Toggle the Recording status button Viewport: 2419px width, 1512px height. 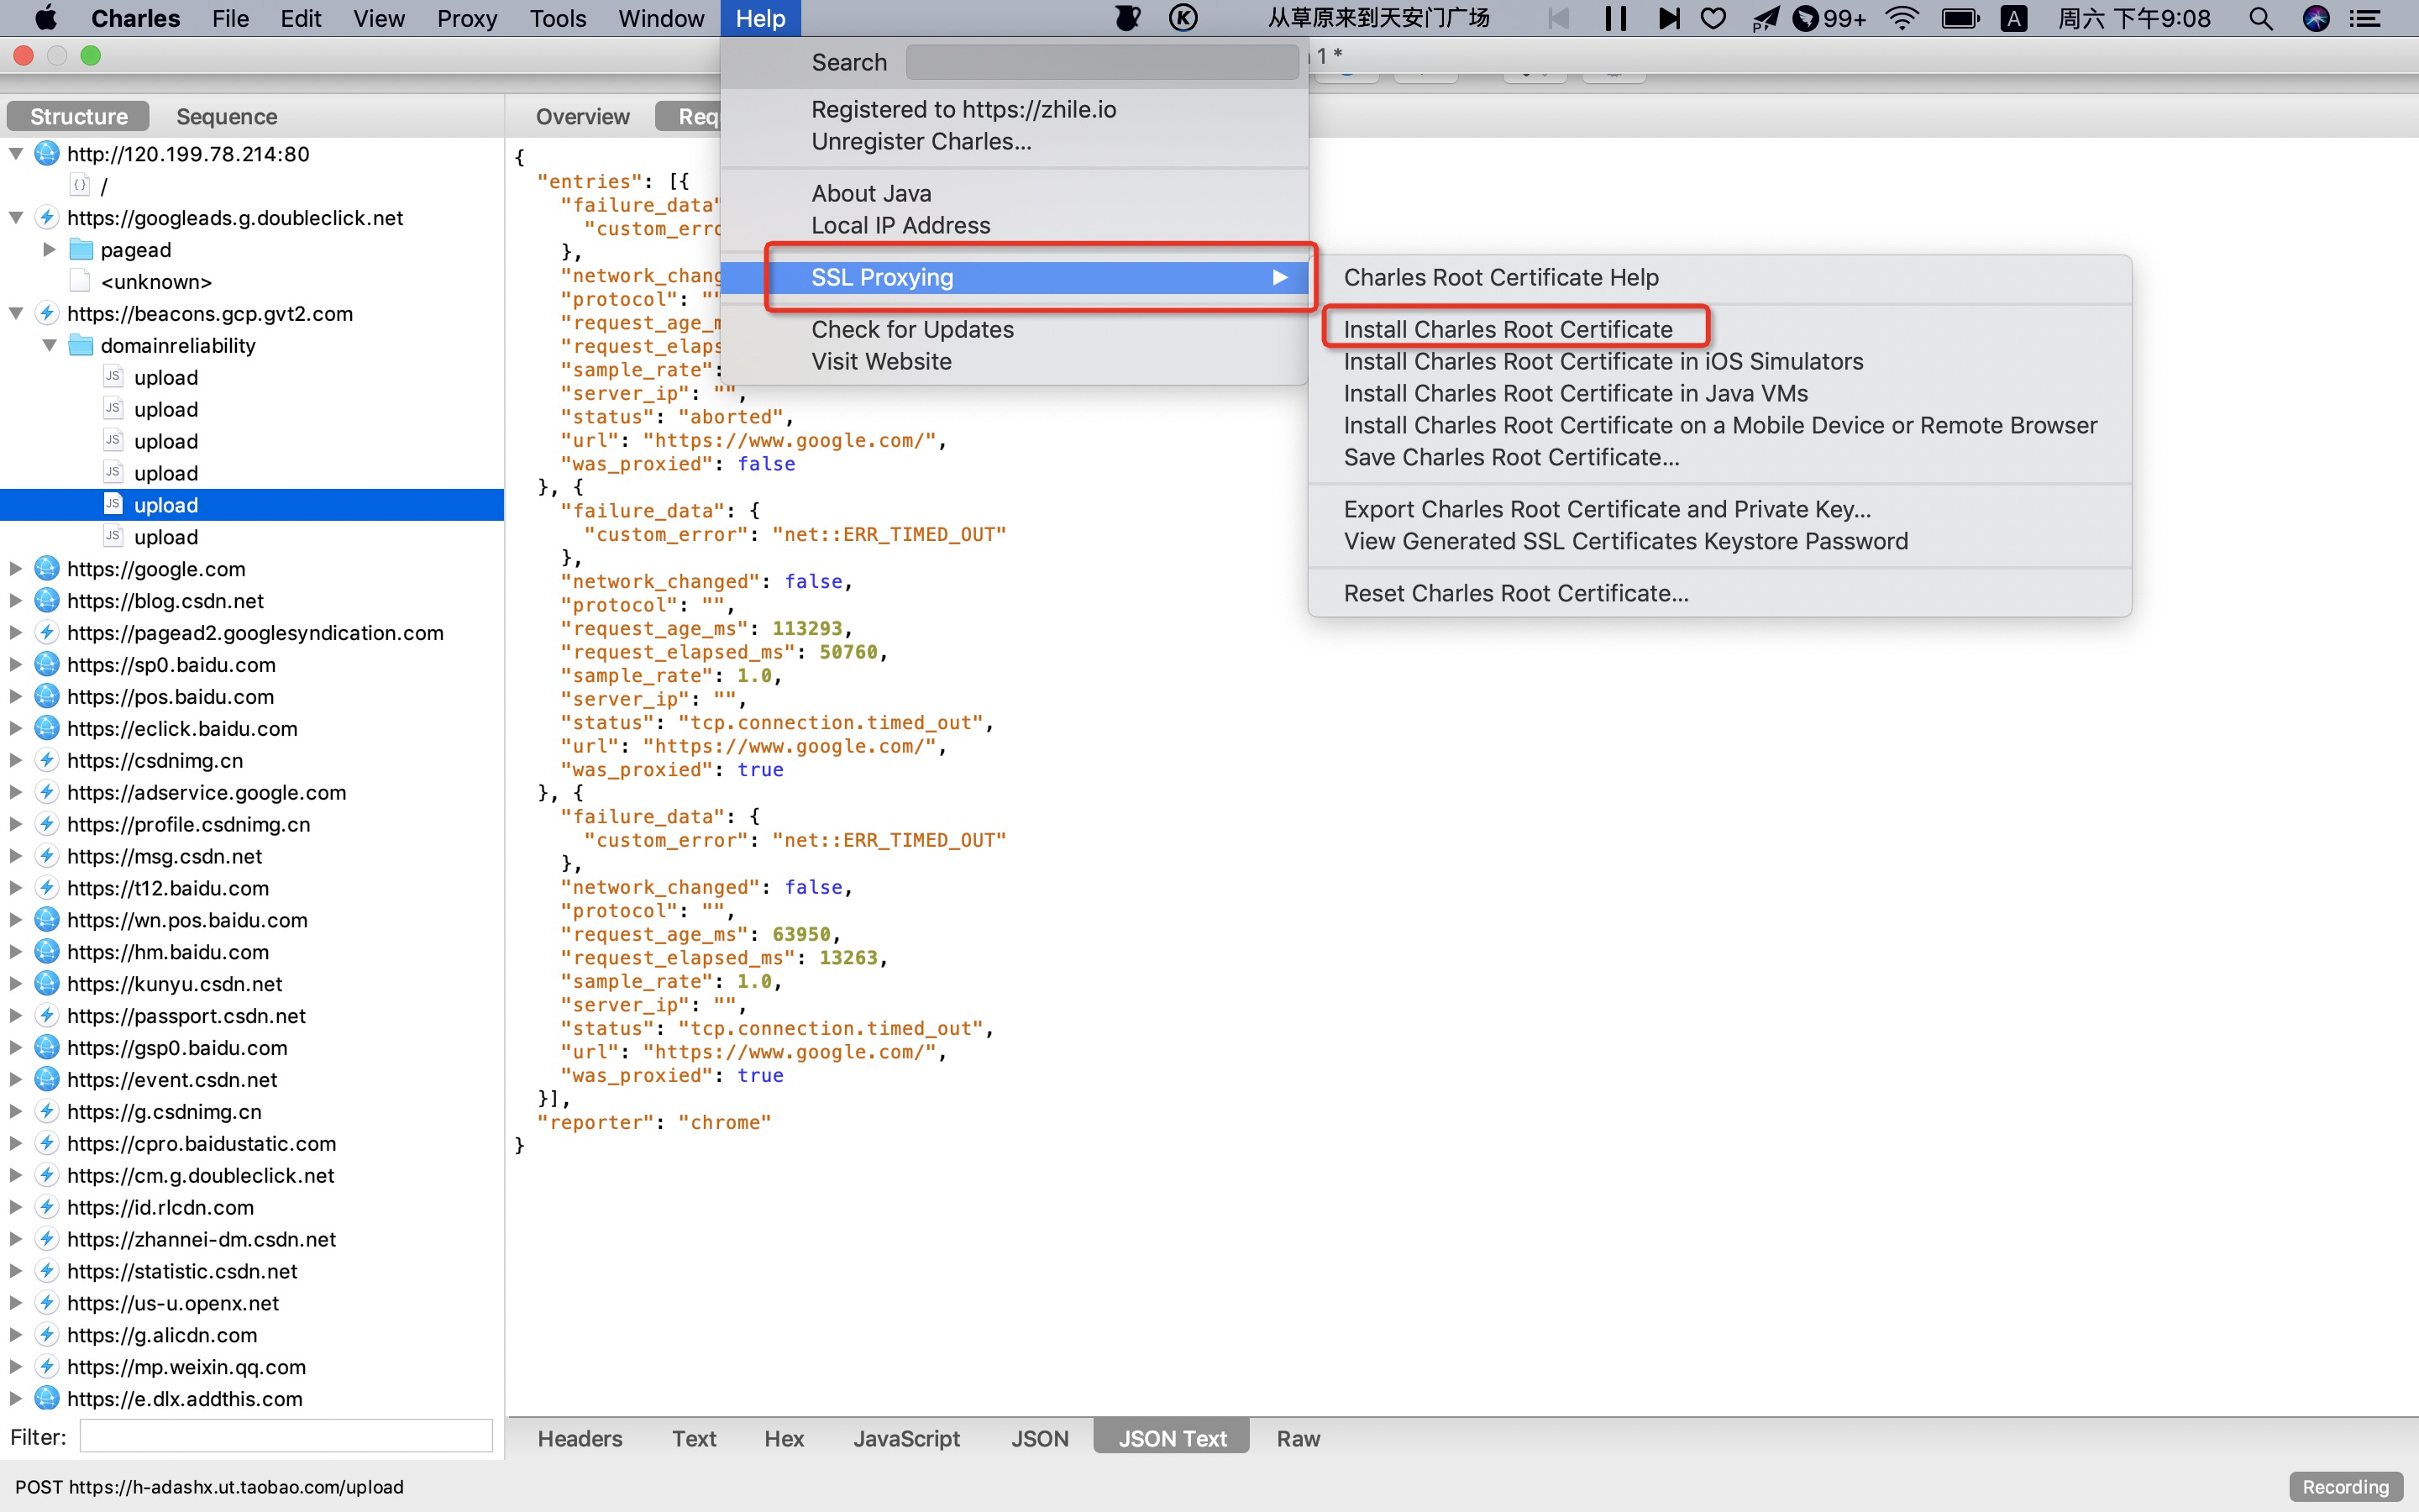tap(2345, 1487)
